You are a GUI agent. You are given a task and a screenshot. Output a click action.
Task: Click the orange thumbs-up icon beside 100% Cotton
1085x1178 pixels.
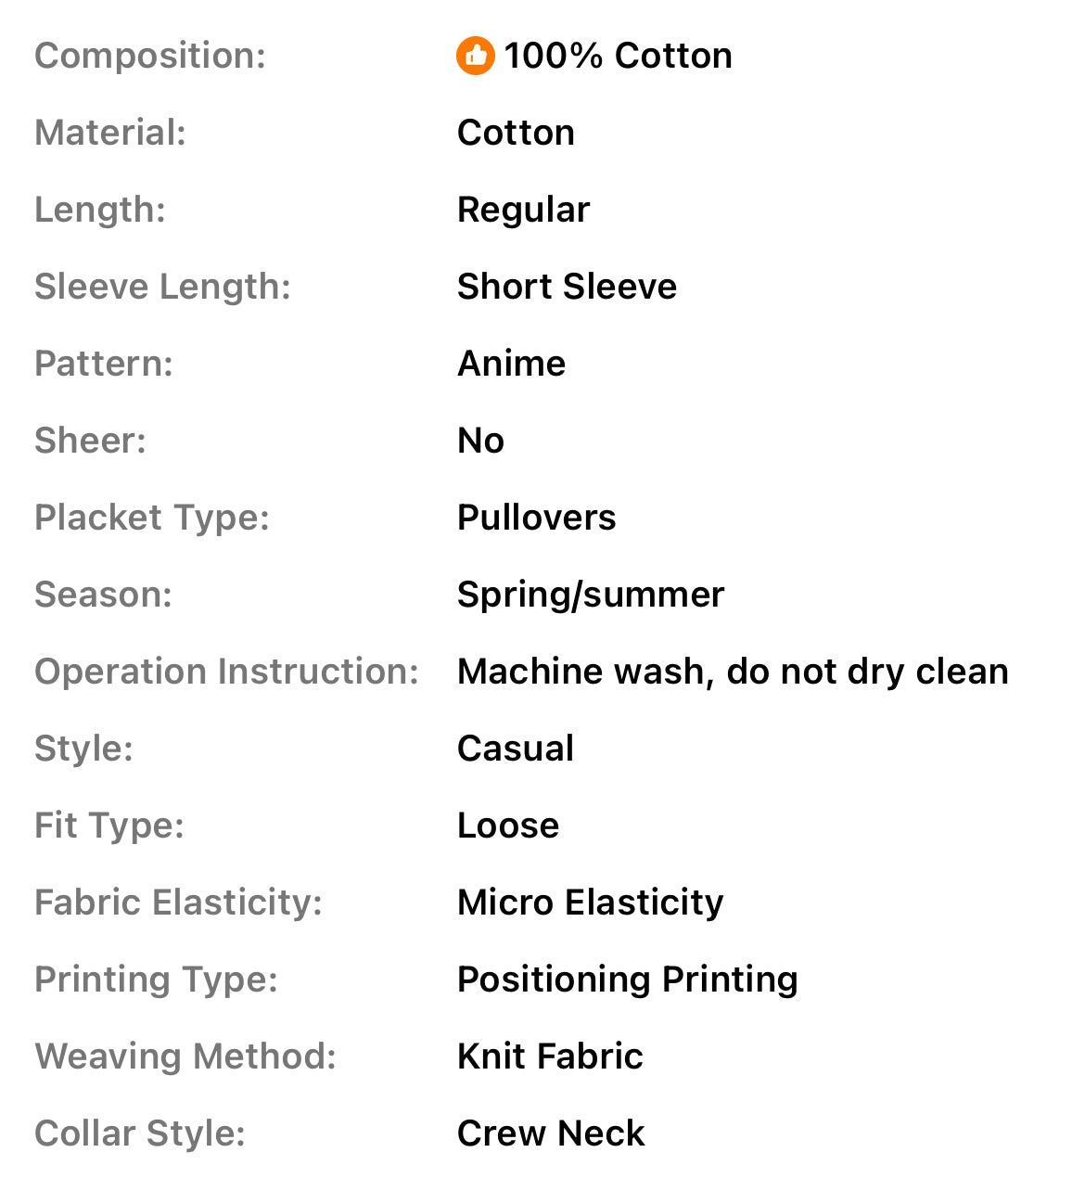pos(476,56)
